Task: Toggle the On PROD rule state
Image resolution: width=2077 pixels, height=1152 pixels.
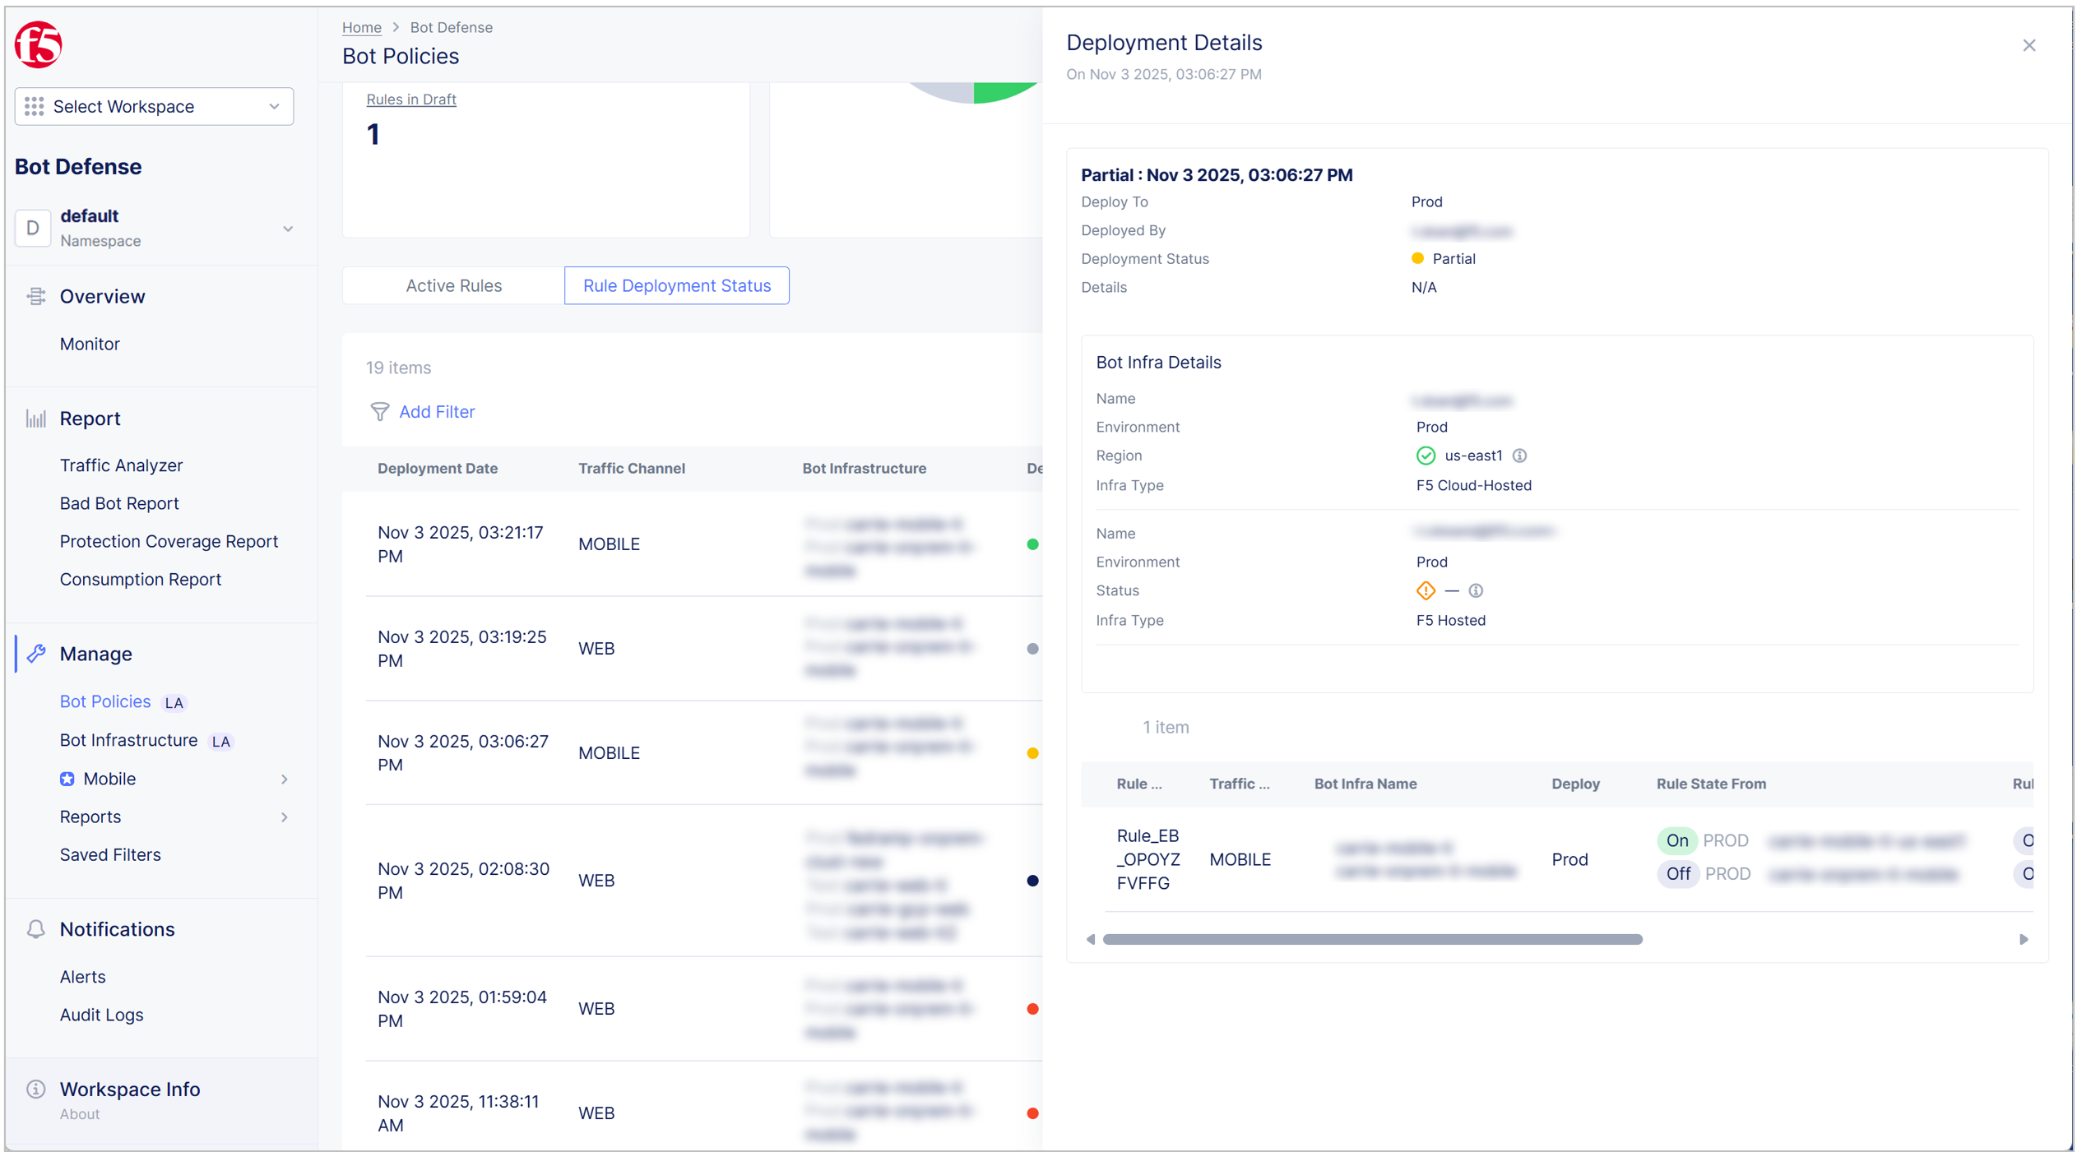Action: click(x=1677, y=840)
